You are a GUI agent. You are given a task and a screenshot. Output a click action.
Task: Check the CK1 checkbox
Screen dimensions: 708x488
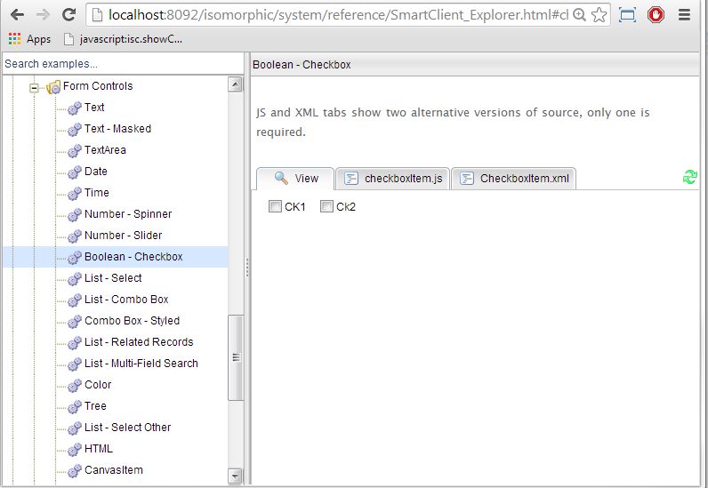coord(275,207)
